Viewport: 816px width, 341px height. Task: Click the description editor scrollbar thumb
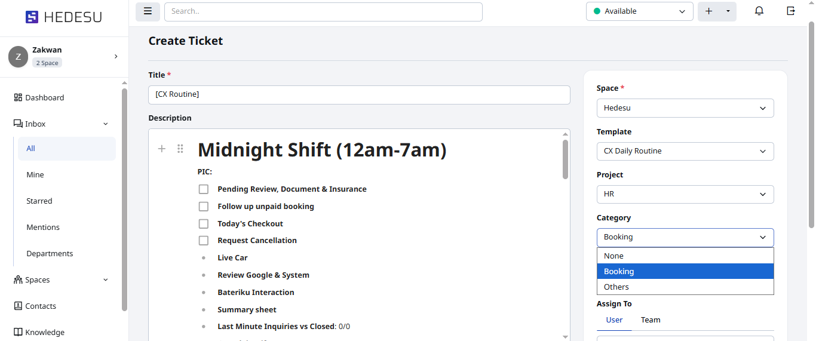pyautogui.click(x=565, y=159)
